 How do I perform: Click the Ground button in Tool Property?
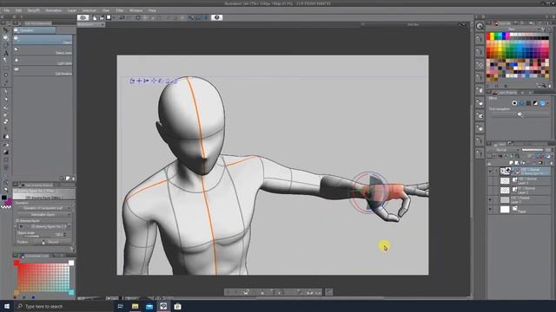tap(54, 243)
